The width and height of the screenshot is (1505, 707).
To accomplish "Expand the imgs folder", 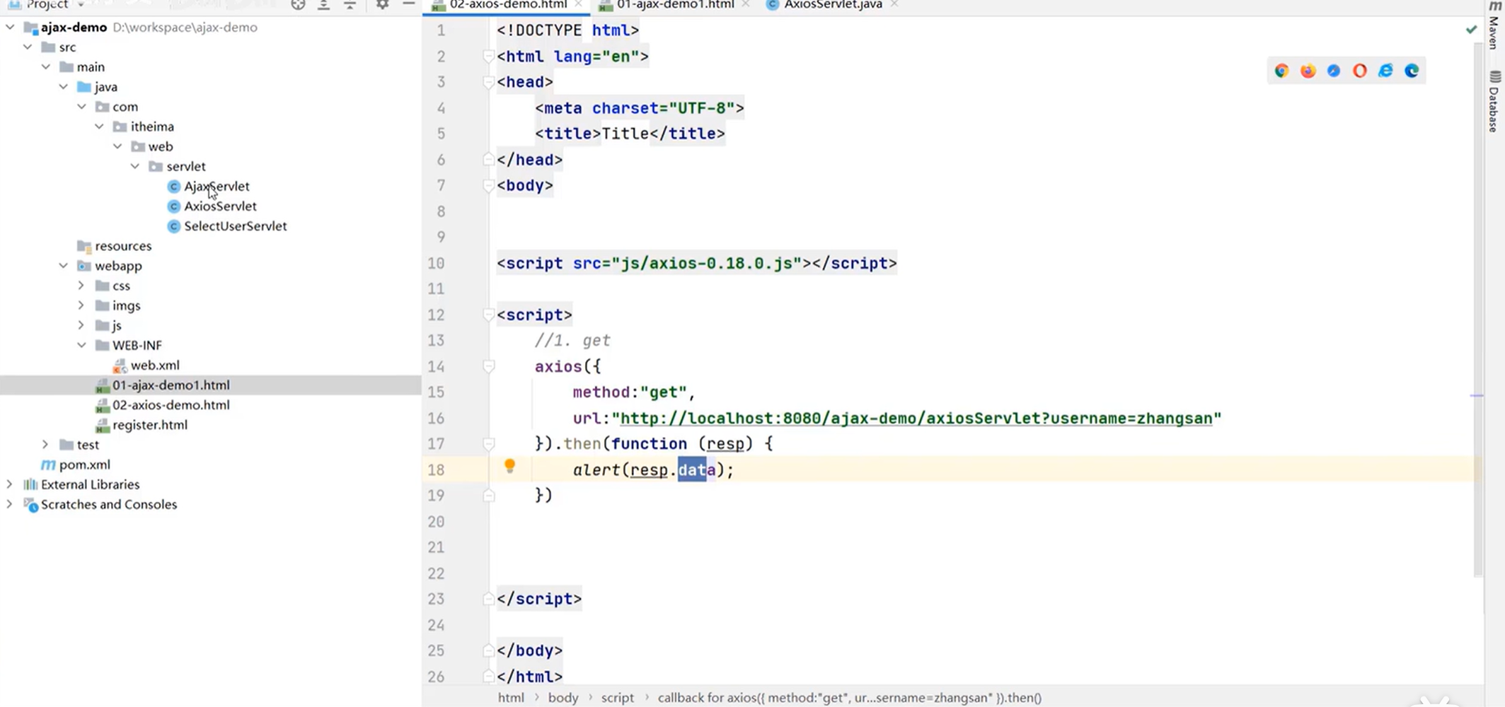I will pyautogui.click(x=81, y=305).
